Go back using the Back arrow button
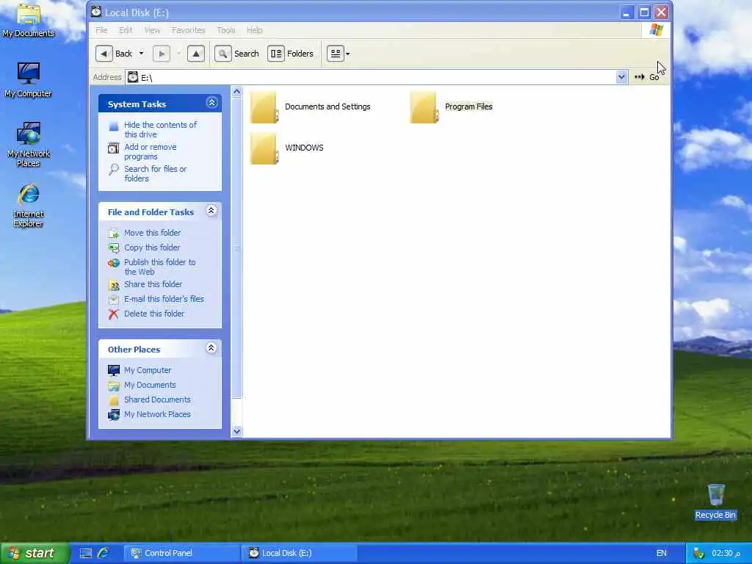 pyautogui.click(x=104, y=54)
